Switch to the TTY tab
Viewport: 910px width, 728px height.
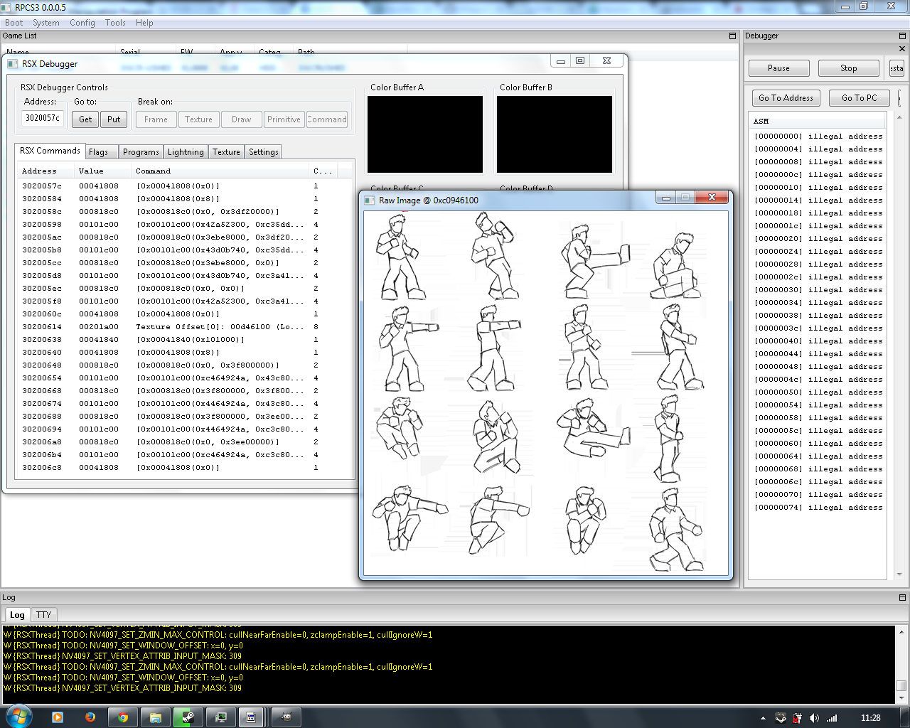tap(43, 615)
